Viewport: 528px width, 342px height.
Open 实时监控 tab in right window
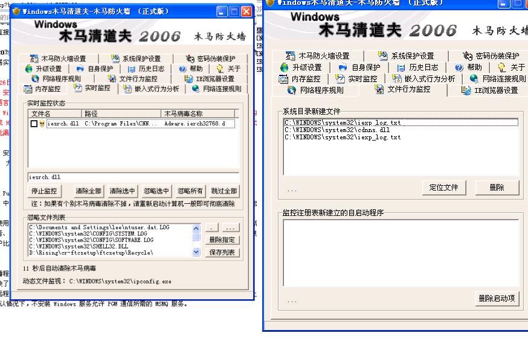pyautogui.click(x=357, y=78)
